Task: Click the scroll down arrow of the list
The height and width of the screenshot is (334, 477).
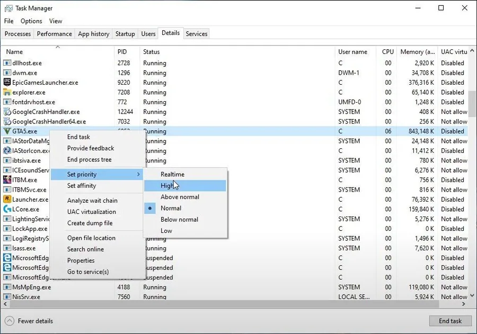Action: pos(472,295)
